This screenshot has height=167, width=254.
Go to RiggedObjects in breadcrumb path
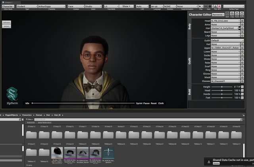tap(12, 115)
